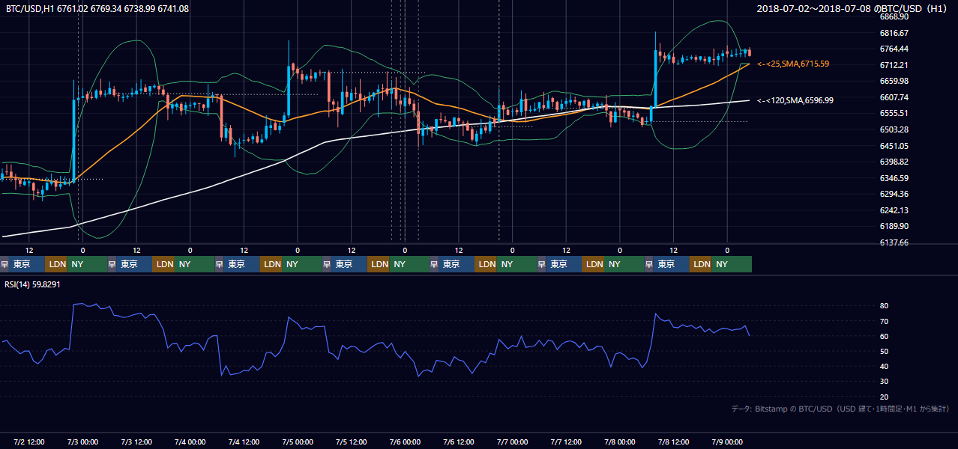Pick the 7/6 12:00 time axis label
Image resolution: width=958 pixels, height=449 pixels.
click(460, 442)
